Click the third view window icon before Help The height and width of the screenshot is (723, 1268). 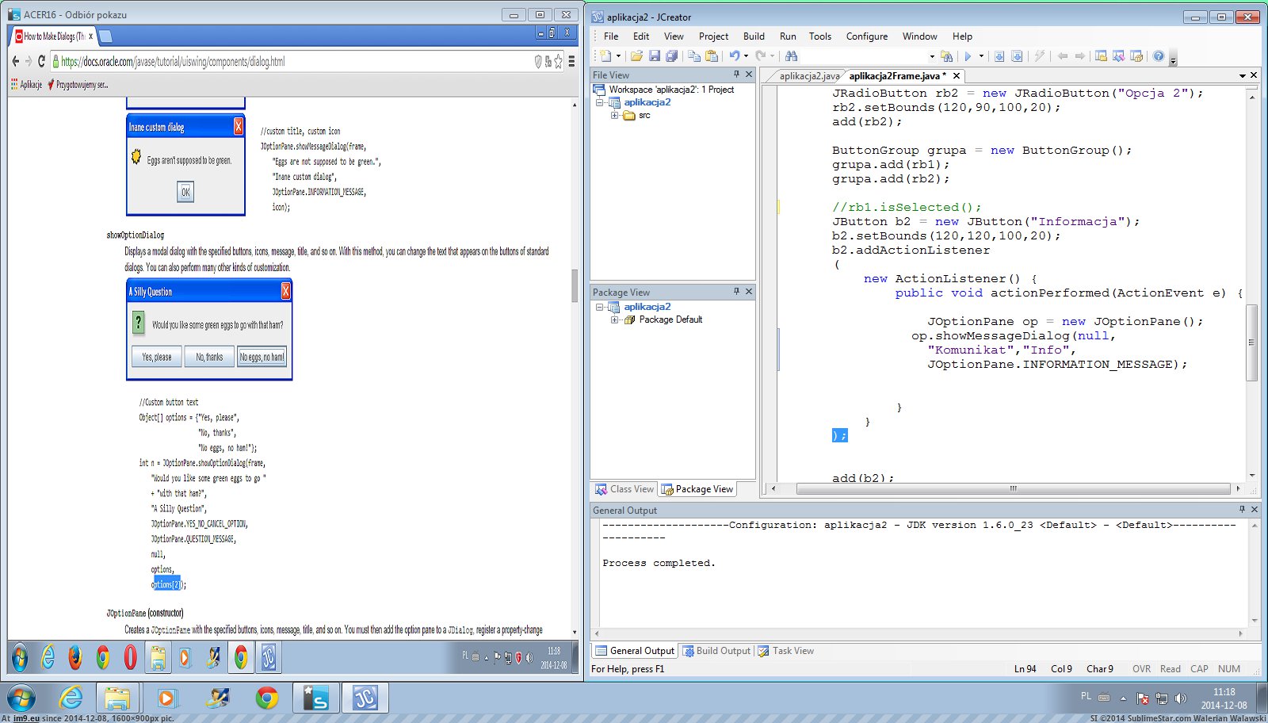(1136, 55)
